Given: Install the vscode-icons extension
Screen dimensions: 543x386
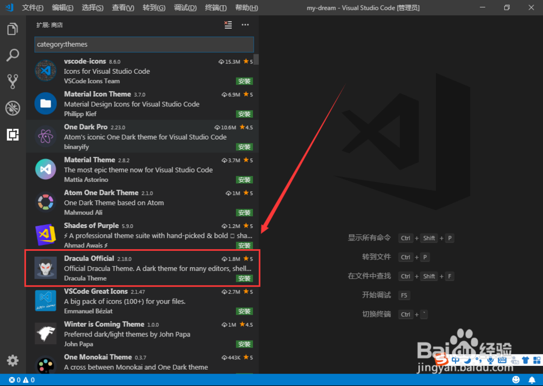Looking at the screenshot, I should pos(244,81).
